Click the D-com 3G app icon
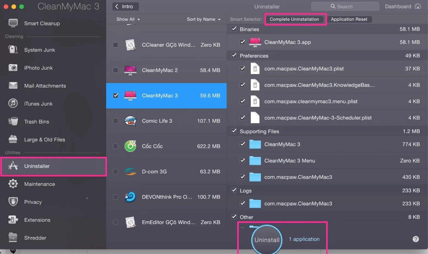The width and height of the screenshot is (428, 254). click(x=130, y=172)
